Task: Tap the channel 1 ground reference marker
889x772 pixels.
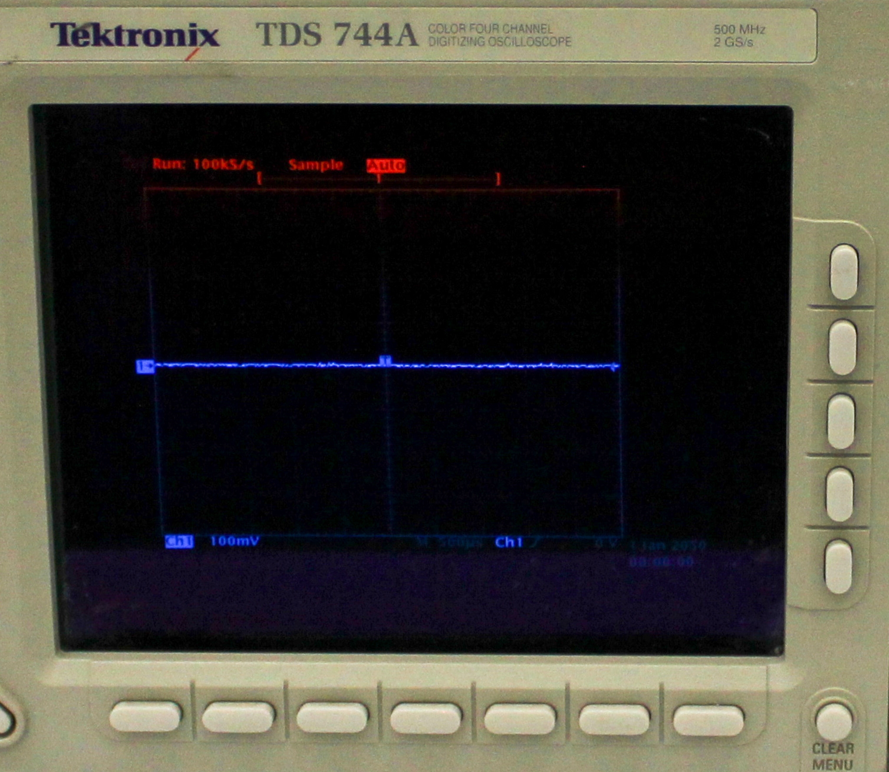Action: click(x=145, y=367)
